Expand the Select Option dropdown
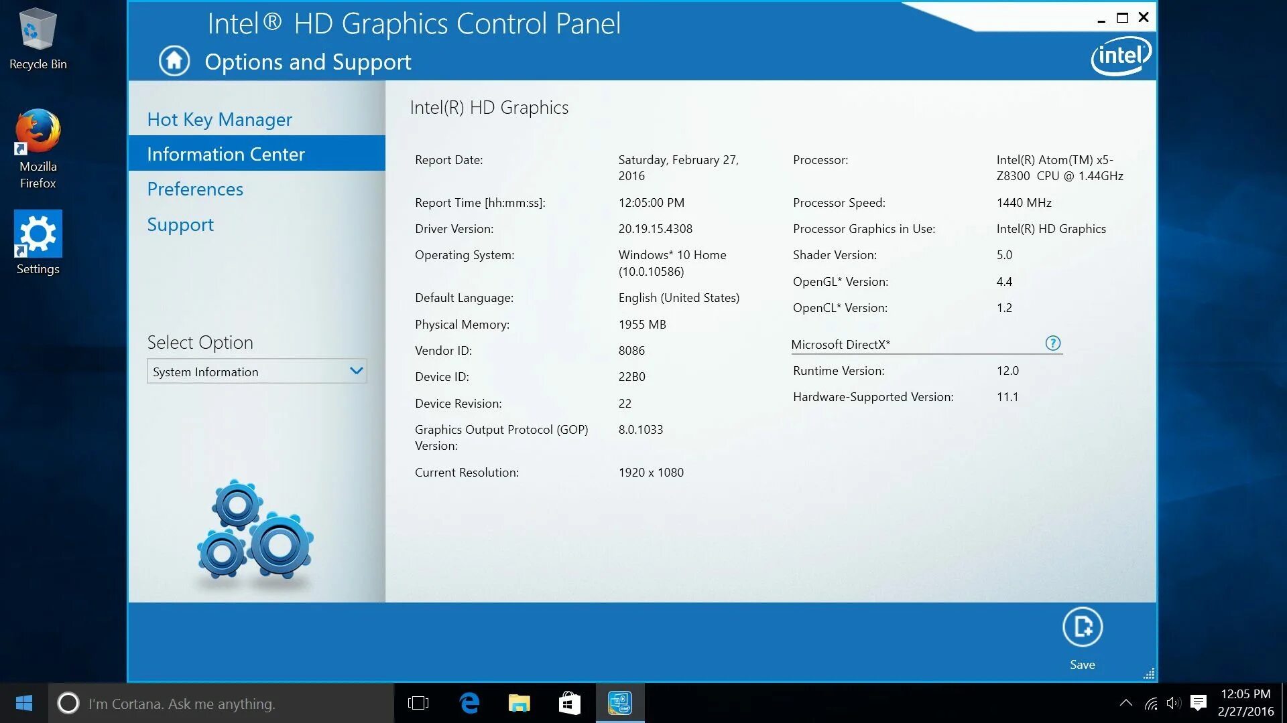Viewport: 1287px width, 723px height. (356, 371)
